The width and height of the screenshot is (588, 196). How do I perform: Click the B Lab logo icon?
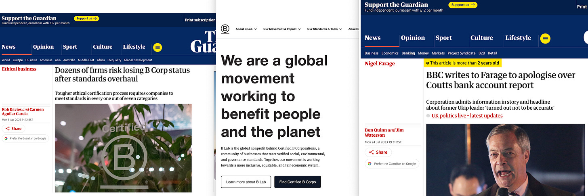pyautogui.click(x=225, y=29)
